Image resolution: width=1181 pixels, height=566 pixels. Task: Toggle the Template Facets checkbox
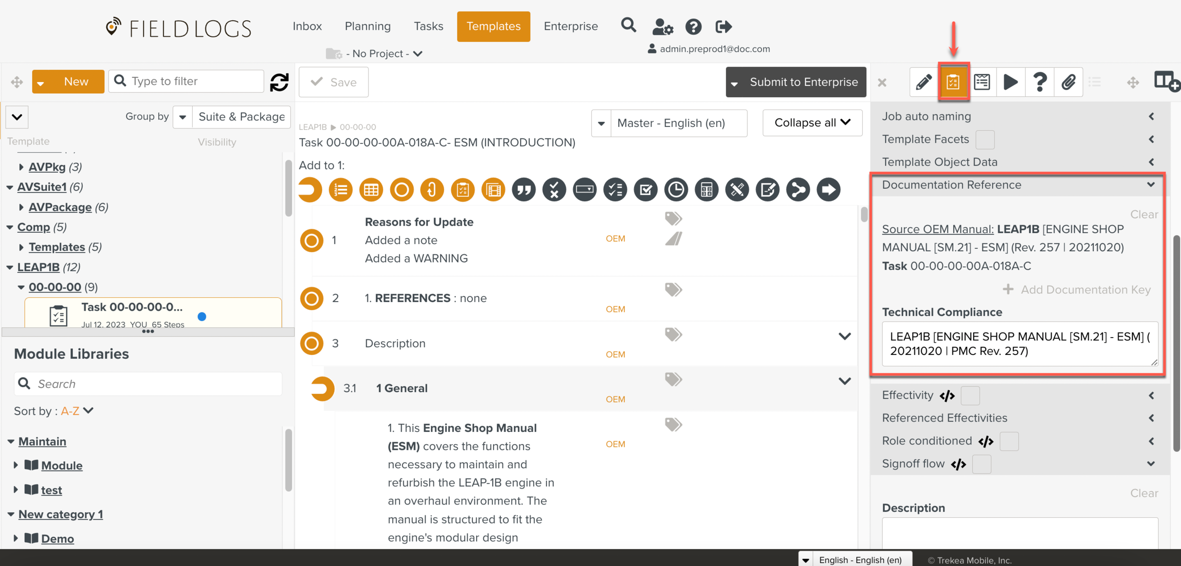click(985, 140)
